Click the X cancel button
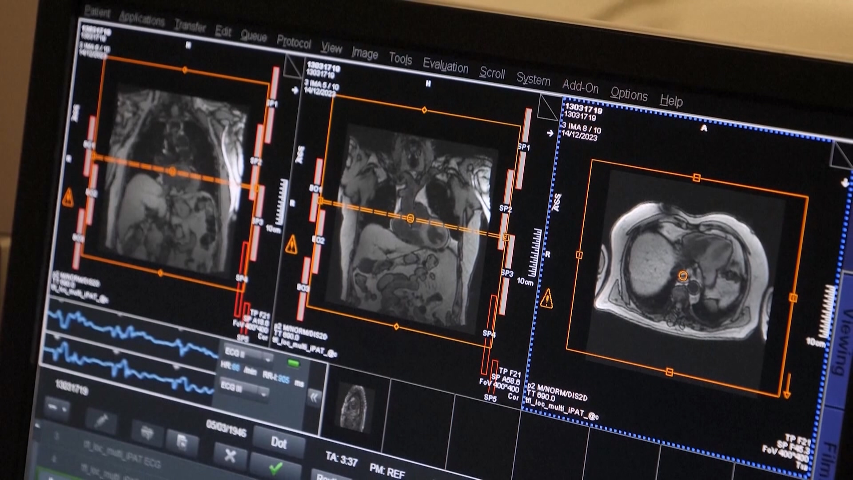The image size is (853, 480). [x=230, y=455]
